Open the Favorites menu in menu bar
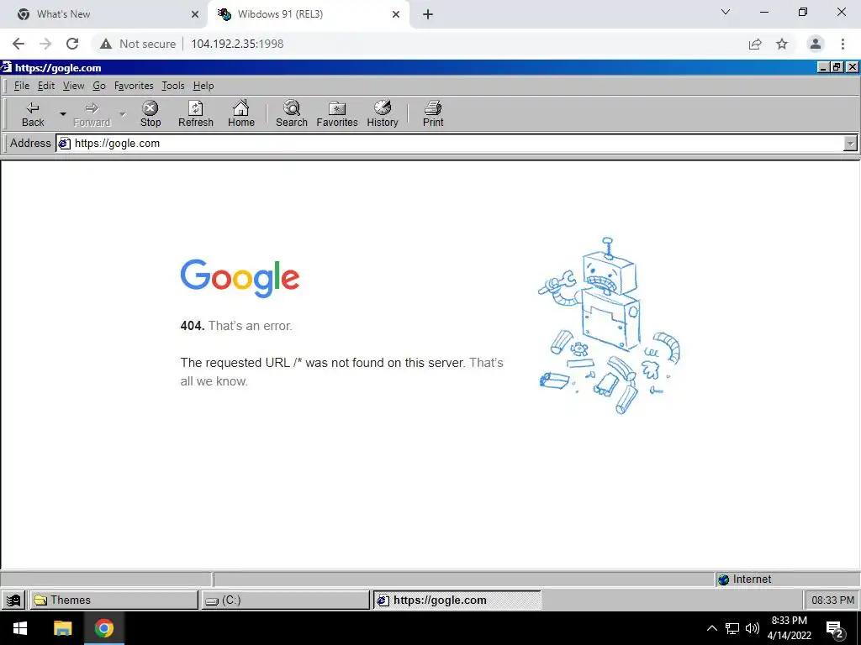 coord(134,86)
